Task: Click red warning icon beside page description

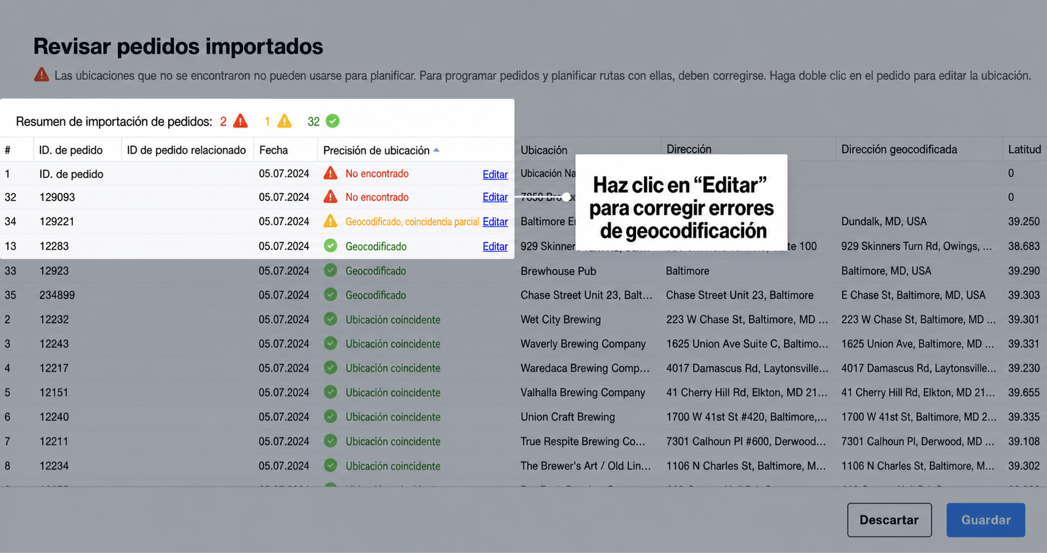Action: (41, 75)
